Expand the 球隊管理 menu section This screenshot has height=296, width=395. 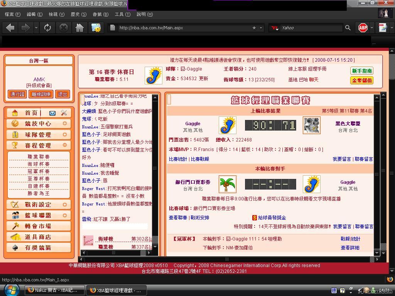pos(65,135)
